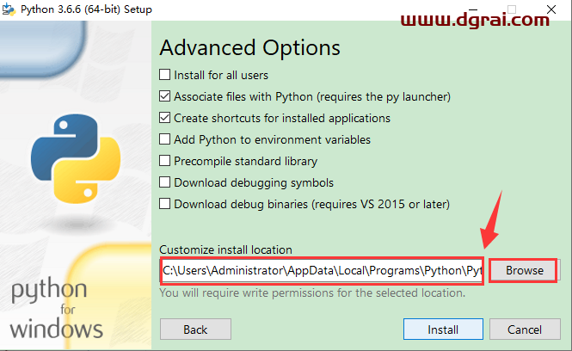Click the write permissions note text

coord(312,293)
